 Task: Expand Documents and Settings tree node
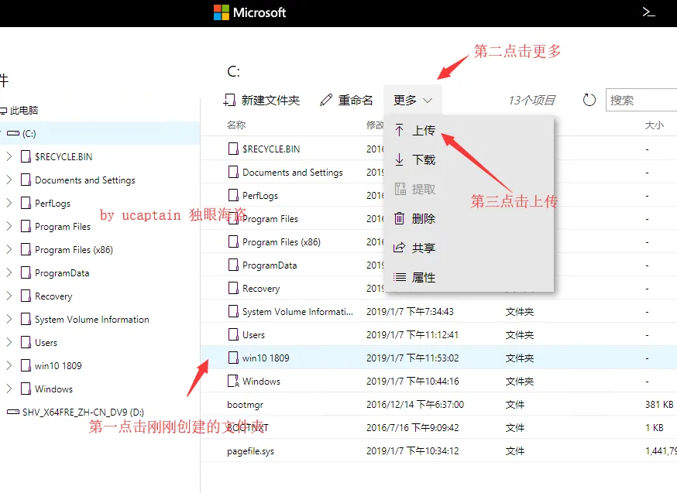9,180
